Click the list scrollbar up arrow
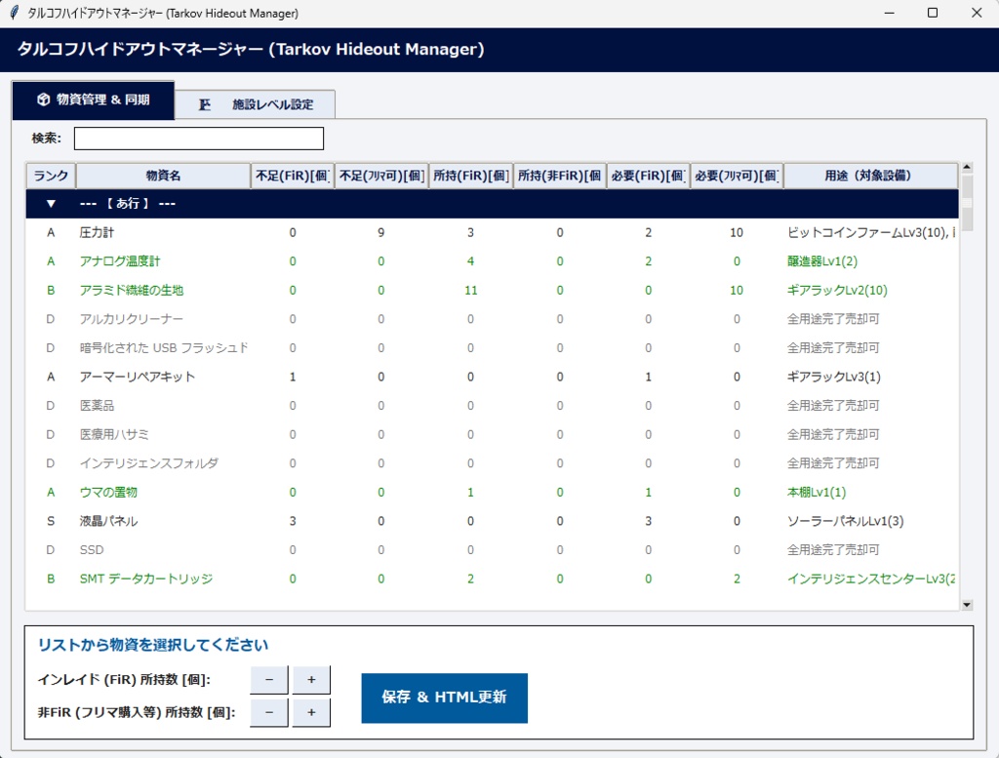This screenshot has width=999, height=758. 967,168
